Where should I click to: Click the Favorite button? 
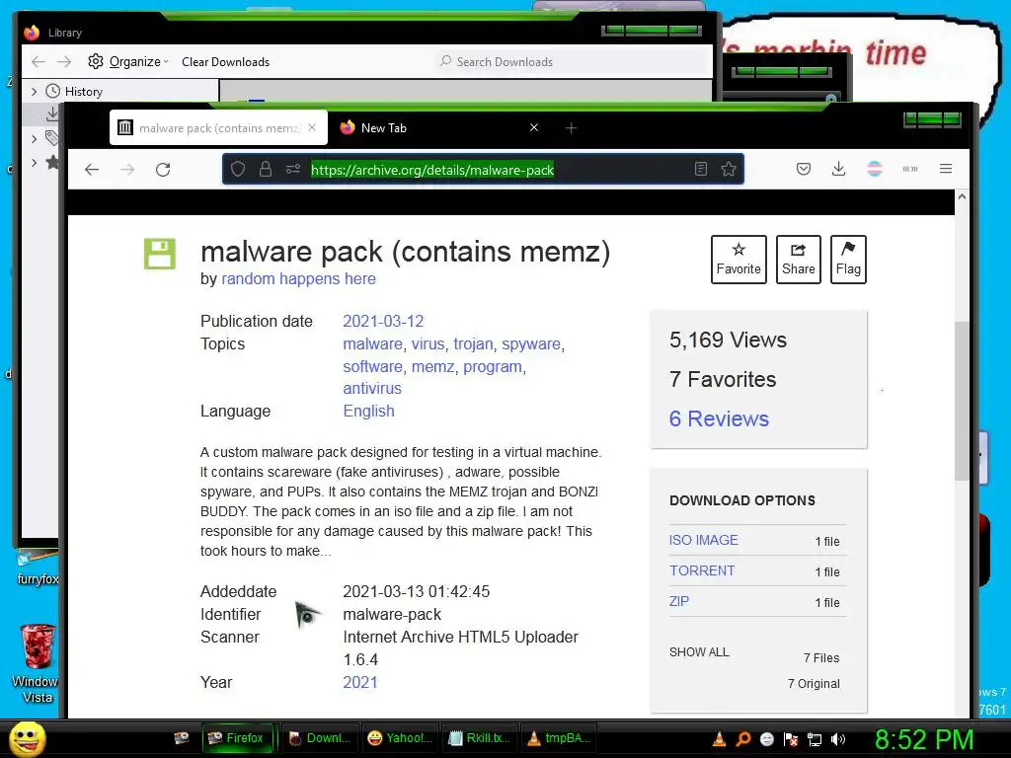tap(739, 260)
